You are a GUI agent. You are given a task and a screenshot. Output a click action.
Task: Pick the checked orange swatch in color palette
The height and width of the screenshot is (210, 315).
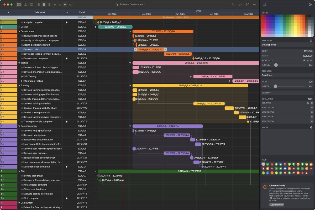click(298, 16)
